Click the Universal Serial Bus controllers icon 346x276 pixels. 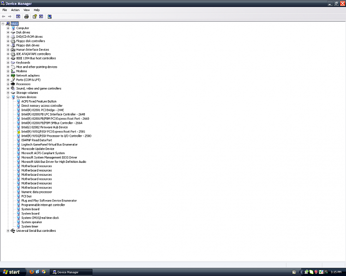(13, 230)
